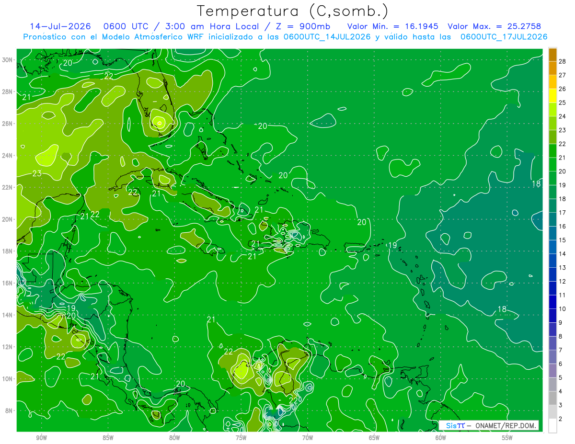This screenshot has height=444, width=575.
Task: Click the 6 label on the color scale
Action: tap(560, 364)
